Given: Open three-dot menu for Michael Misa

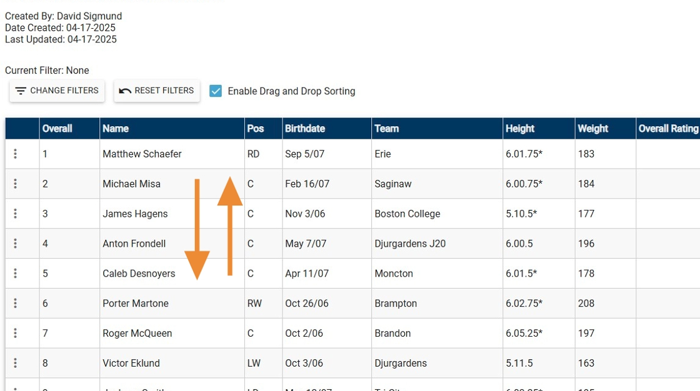Looking at the screenshot, I should [16, 184].
